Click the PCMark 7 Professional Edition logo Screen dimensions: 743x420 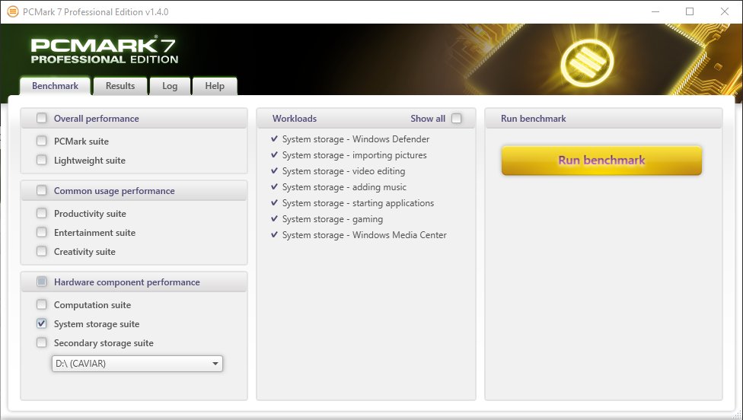coord(104,50)
